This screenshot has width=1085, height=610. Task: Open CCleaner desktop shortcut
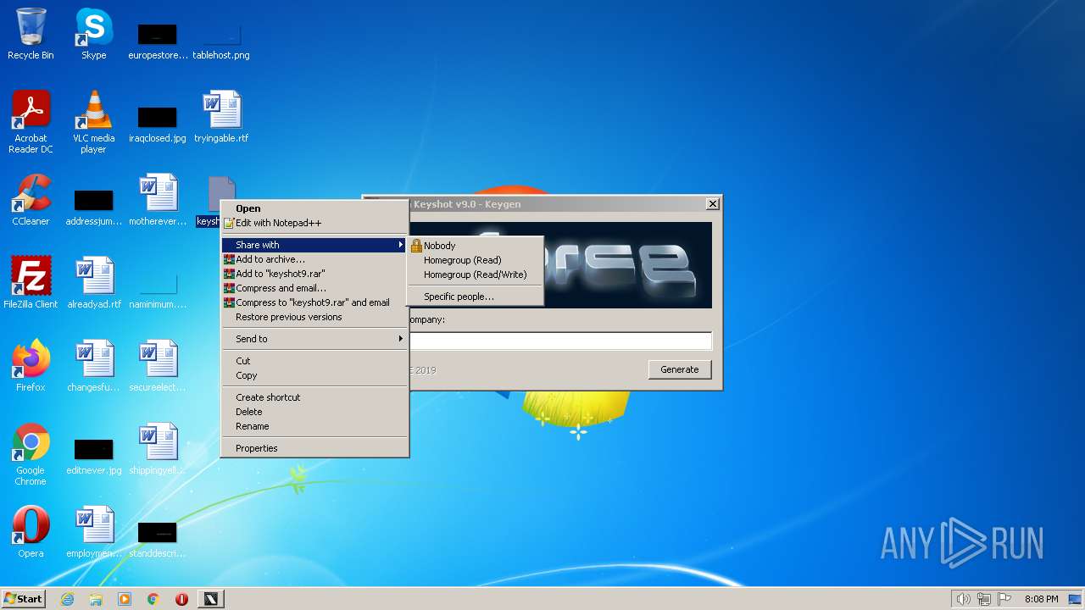(x=31, y=200)
